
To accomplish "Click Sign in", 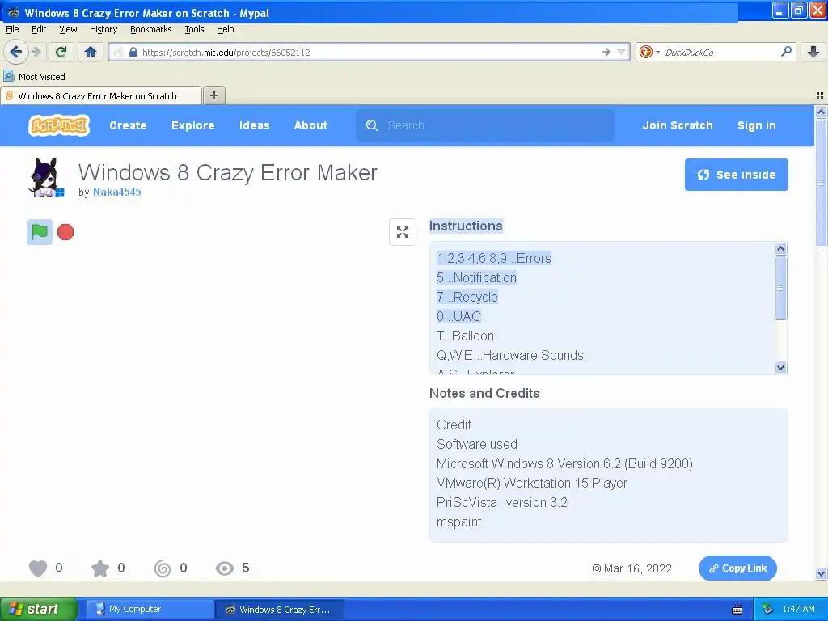I will pyautogui.click(x=756, y=125).
